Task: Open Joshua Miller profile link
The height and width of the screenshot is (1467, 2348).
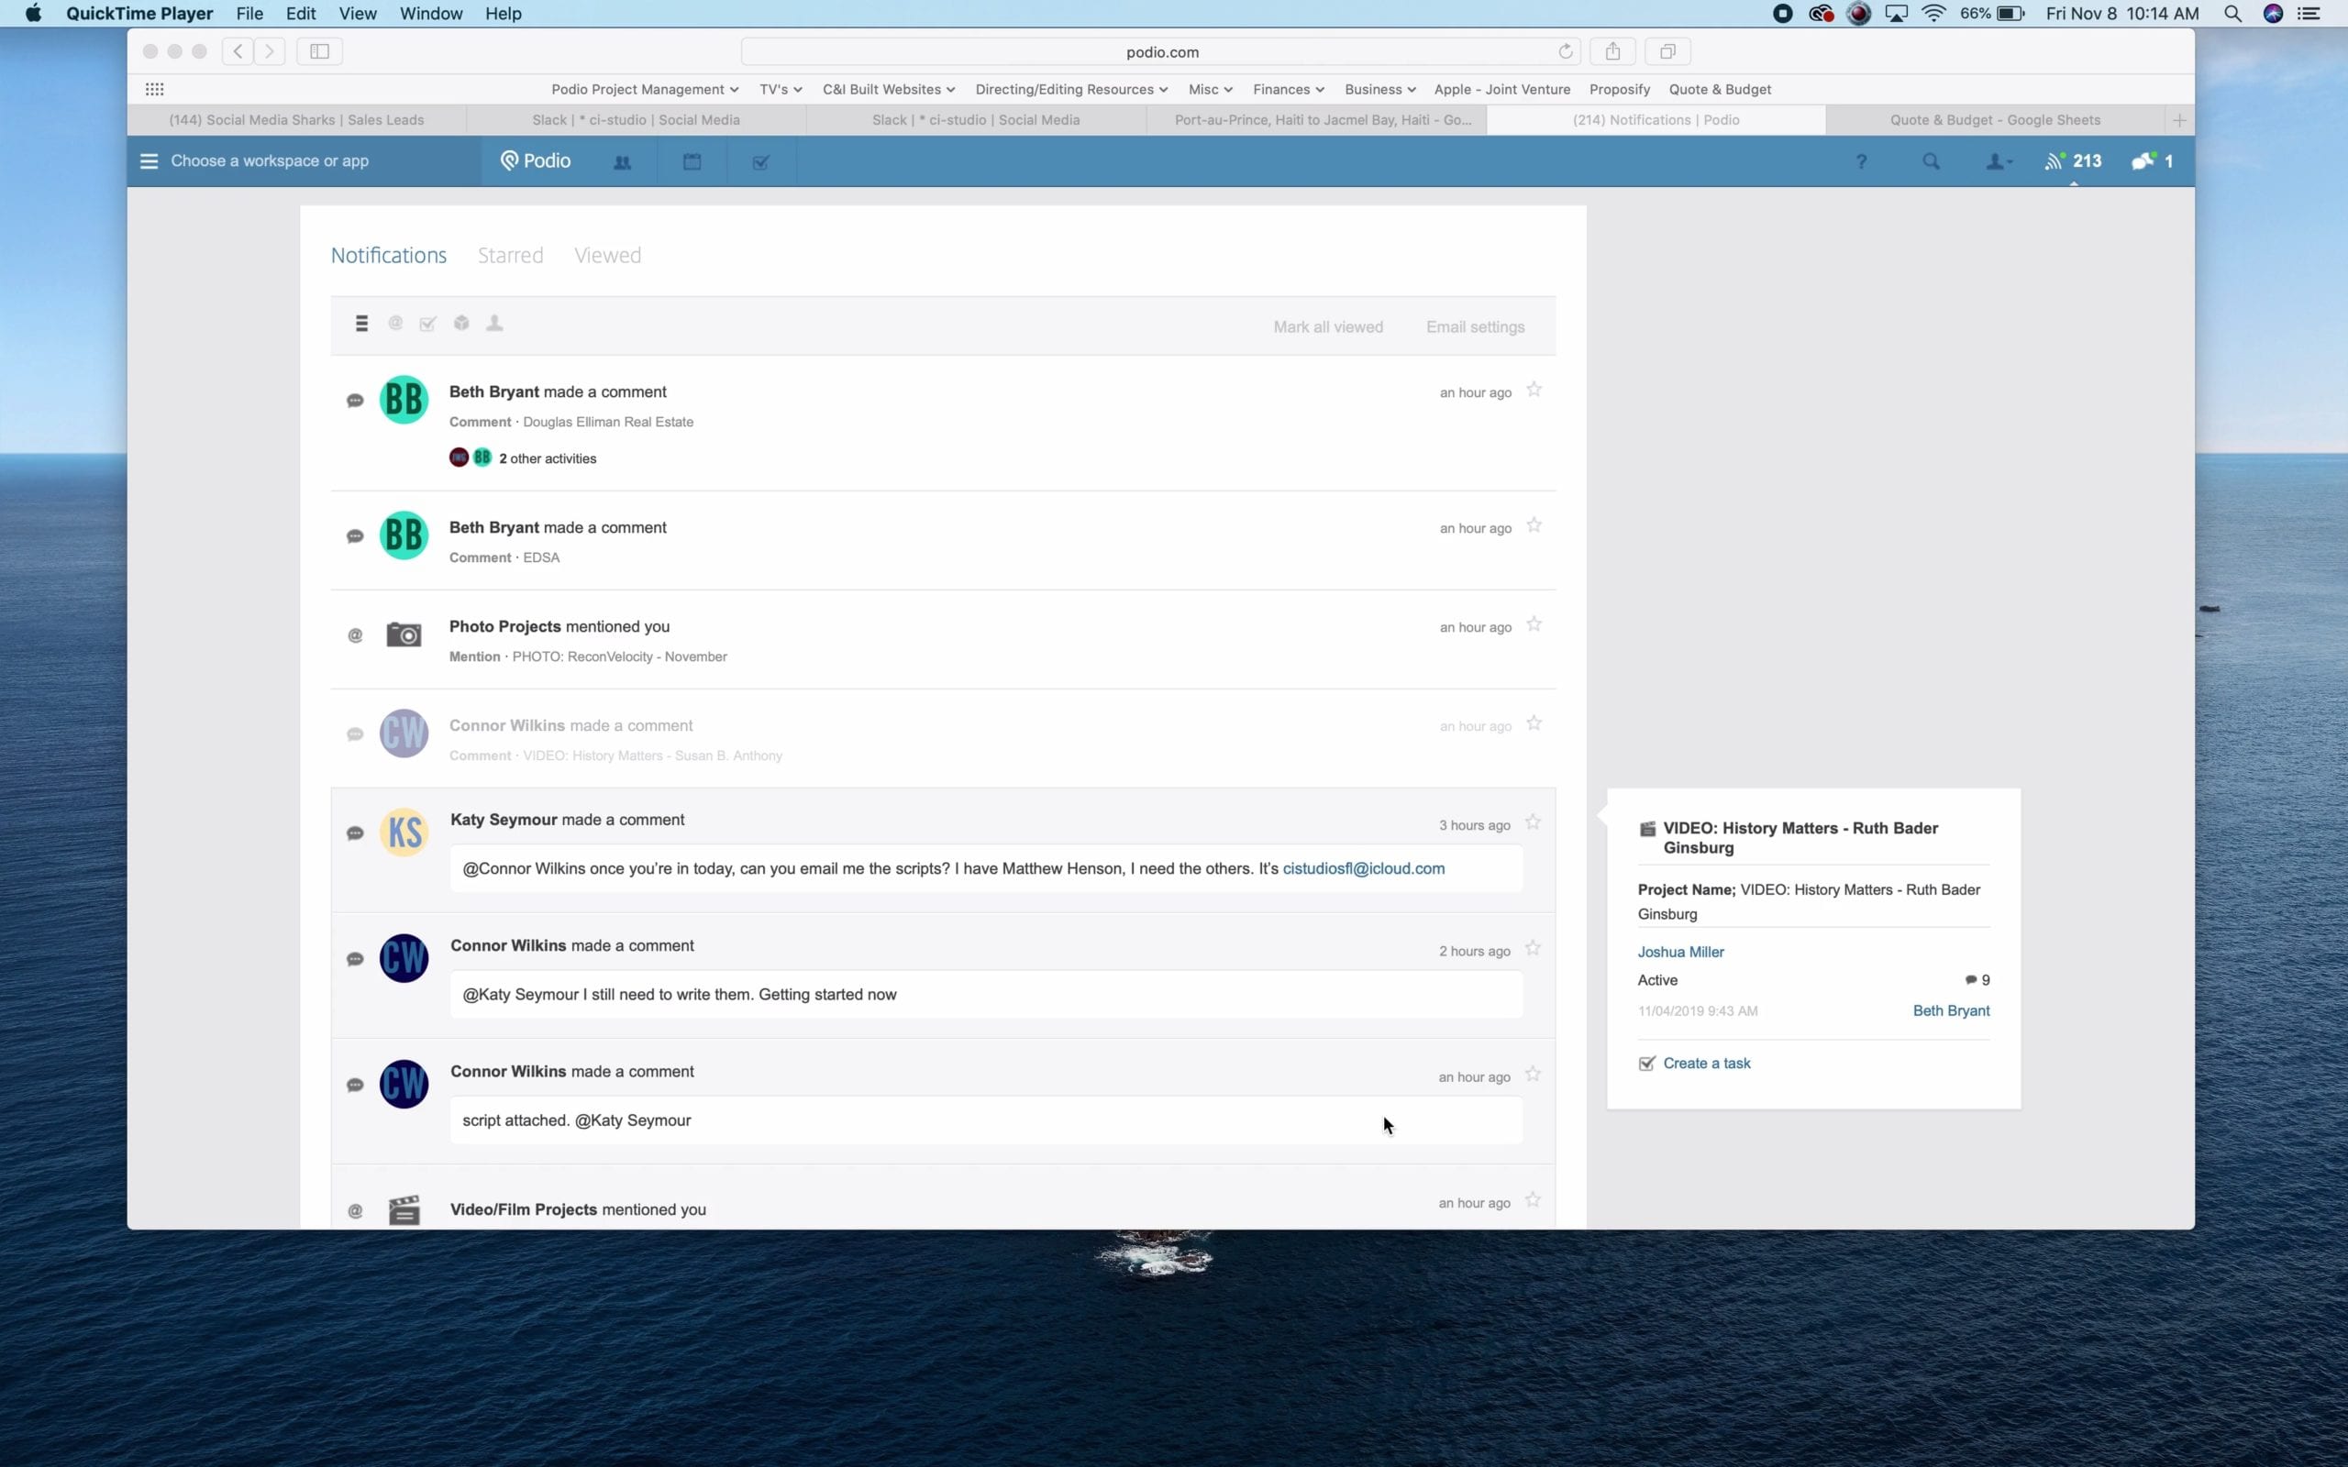Action: [x=1680, y=952]
